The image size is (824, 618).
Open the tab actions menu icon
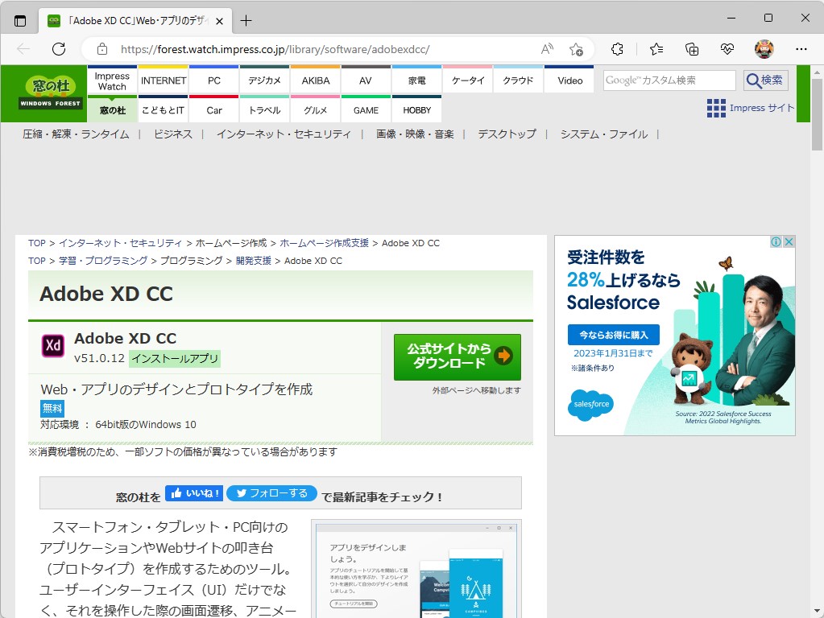click(x=20, y=21)
